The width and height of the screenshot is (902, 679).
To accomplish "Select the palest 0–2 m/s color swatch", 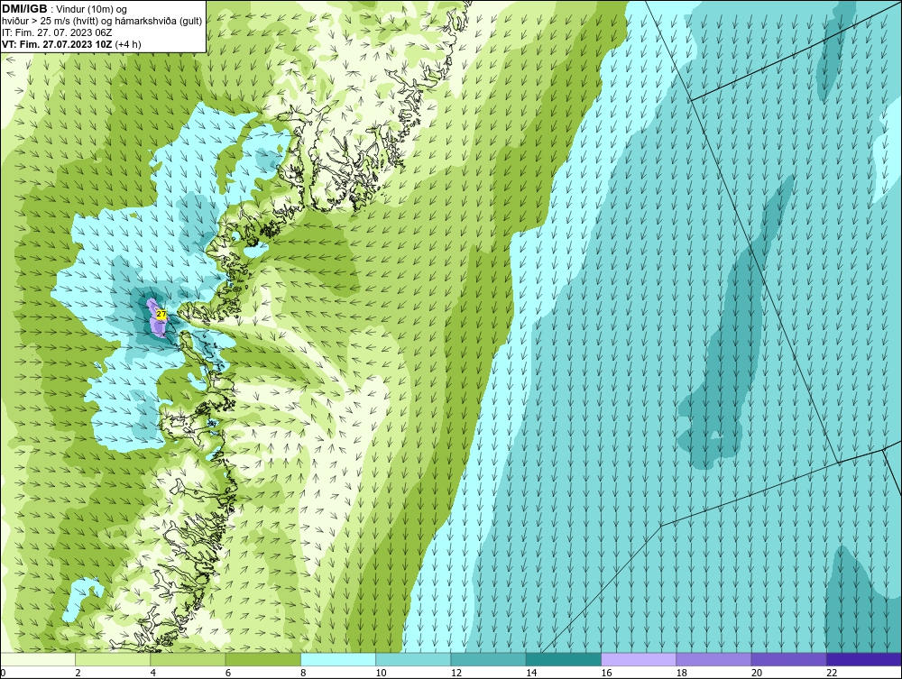I will click(x=37, y=659).
